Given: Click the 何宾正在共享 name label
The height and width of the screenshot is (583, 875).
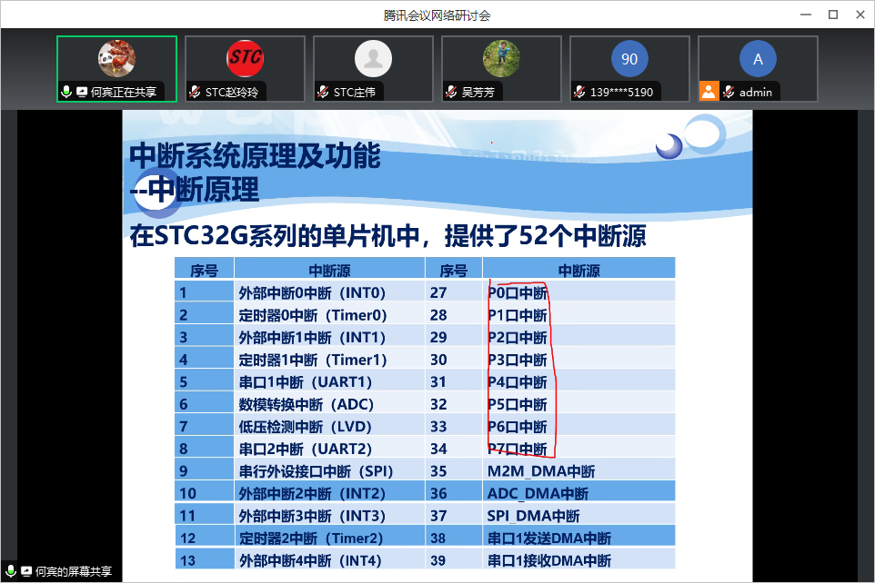Looking at the screenshot, I should coord(124,92).
